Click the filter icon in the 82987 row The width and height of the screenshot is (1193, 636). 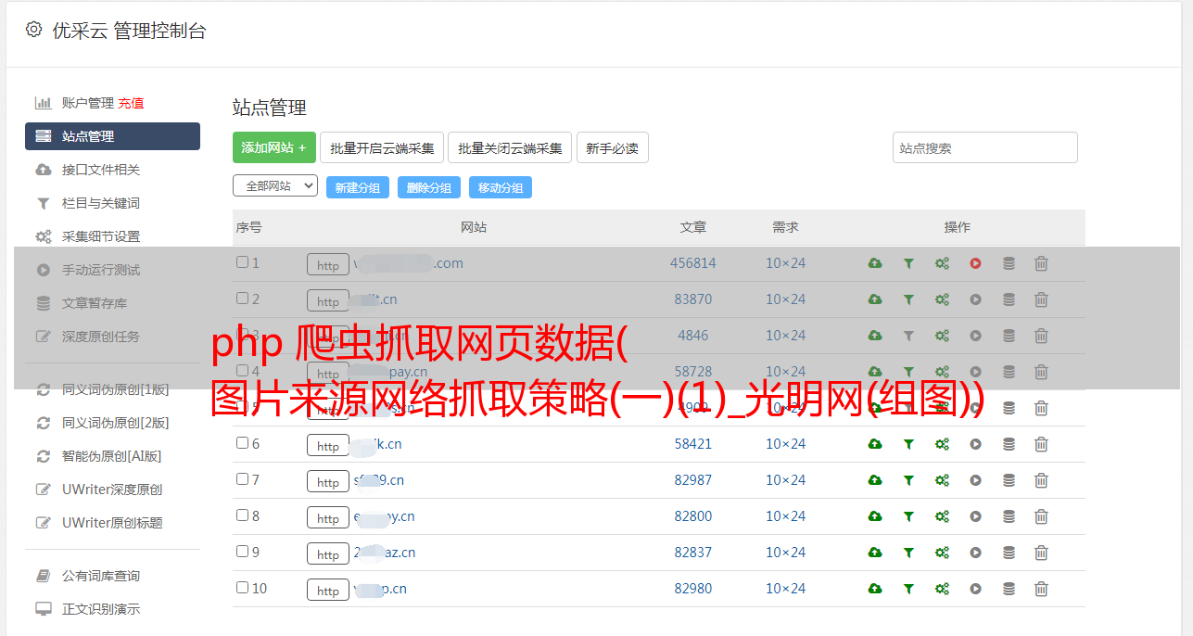click(x=908, y=480)
